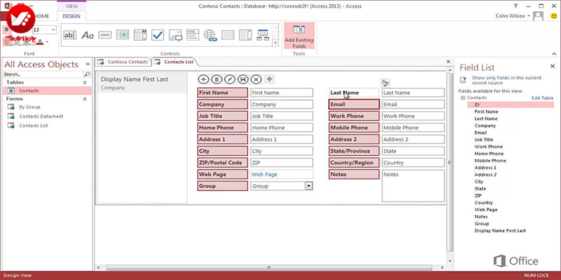Switch to the VIEW contextual tab
This screenshot has height=280, width=561.
(x=72, y=6)
